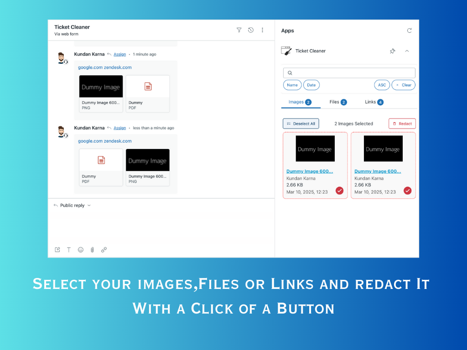Click the red Redact button
This screenshot has width=467, height=350.
[402, 124]
